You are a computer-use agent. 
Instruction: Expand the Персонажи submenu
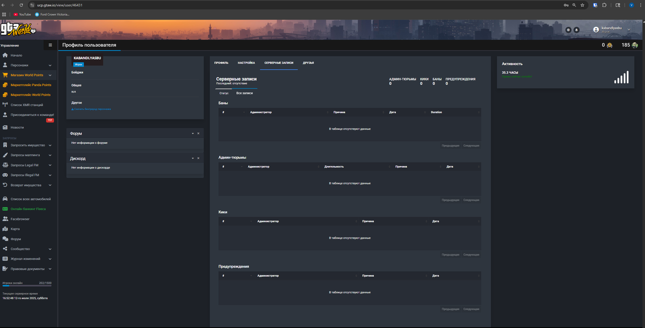tap(50, 65)
